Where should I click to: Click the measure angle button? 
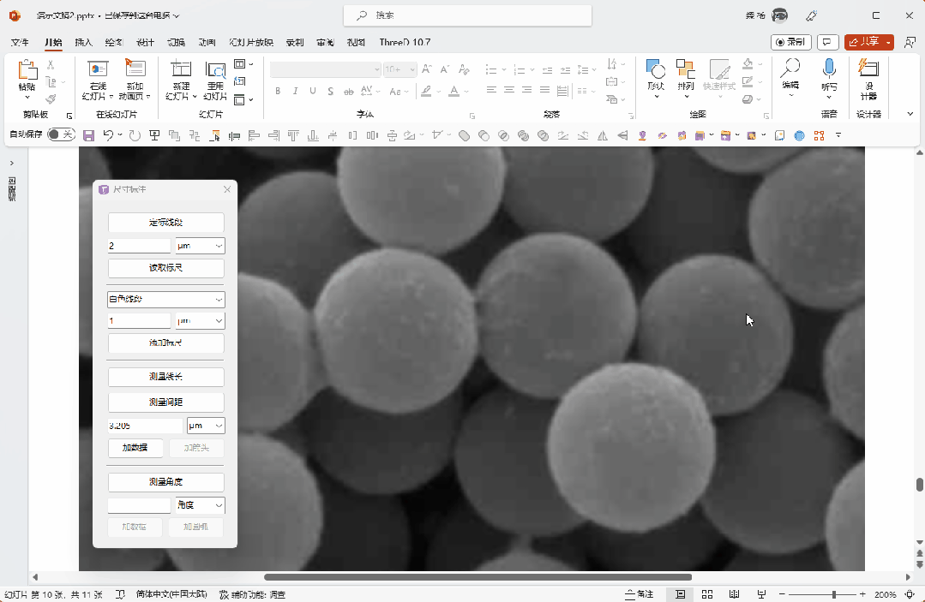click(x=165, y=482)
